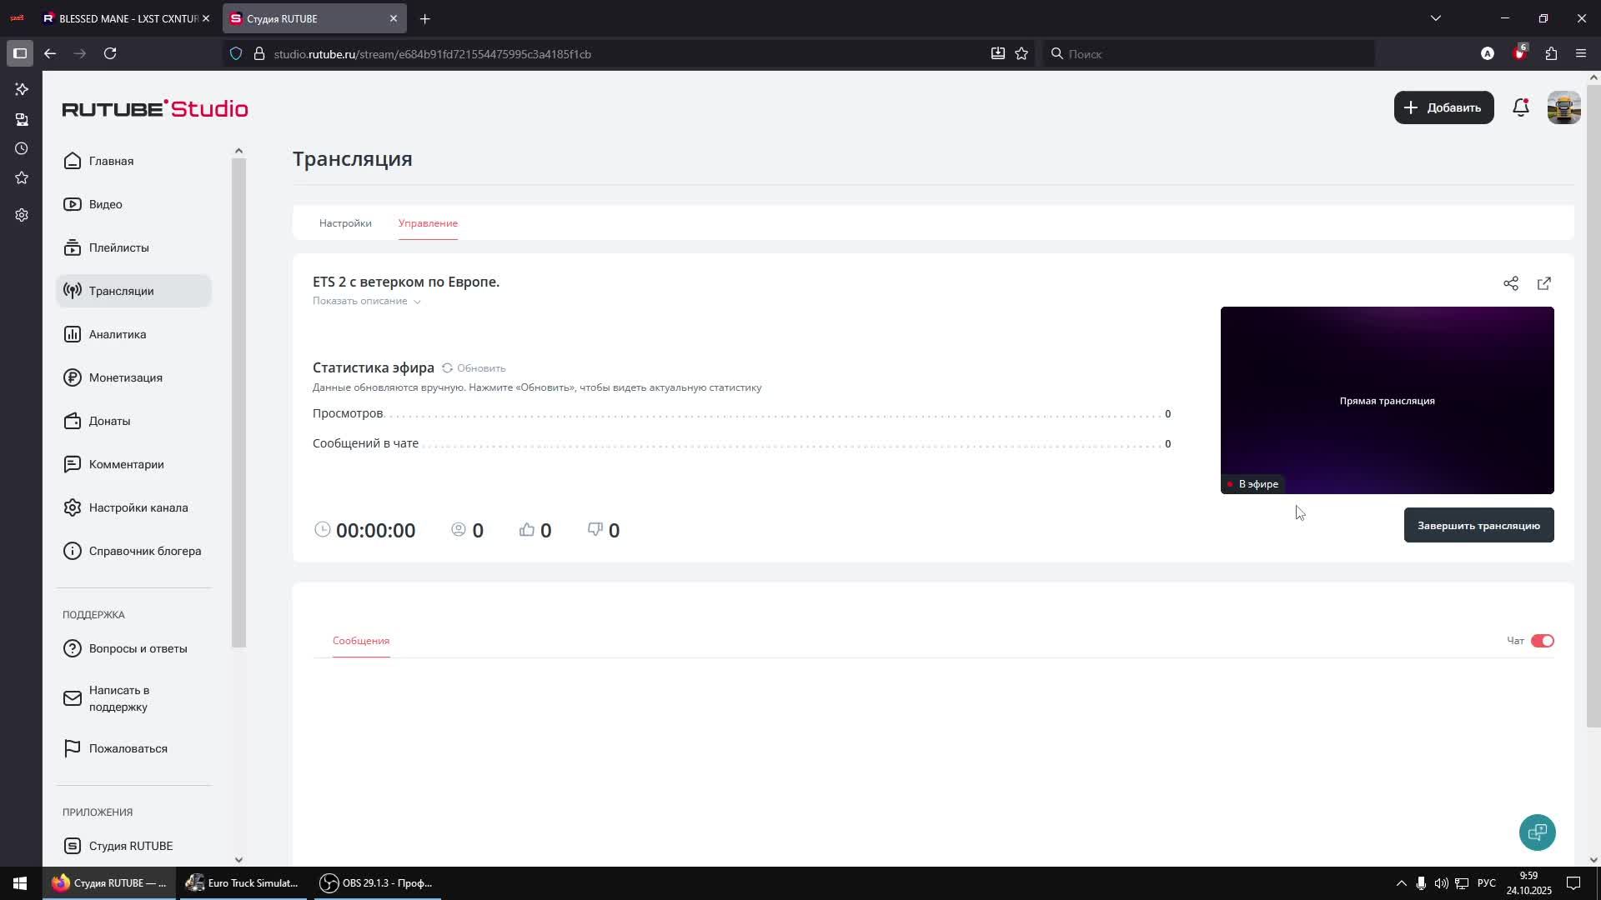The height and width of the screenshot is (900, 1601).
Task: Click Завершить трансляцию button
Action: click(1478, 526)
